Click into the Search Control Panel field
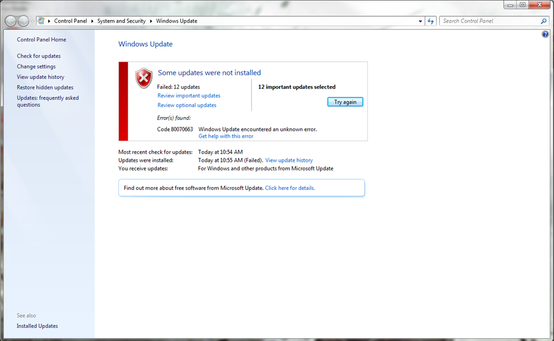 point(490,21)
